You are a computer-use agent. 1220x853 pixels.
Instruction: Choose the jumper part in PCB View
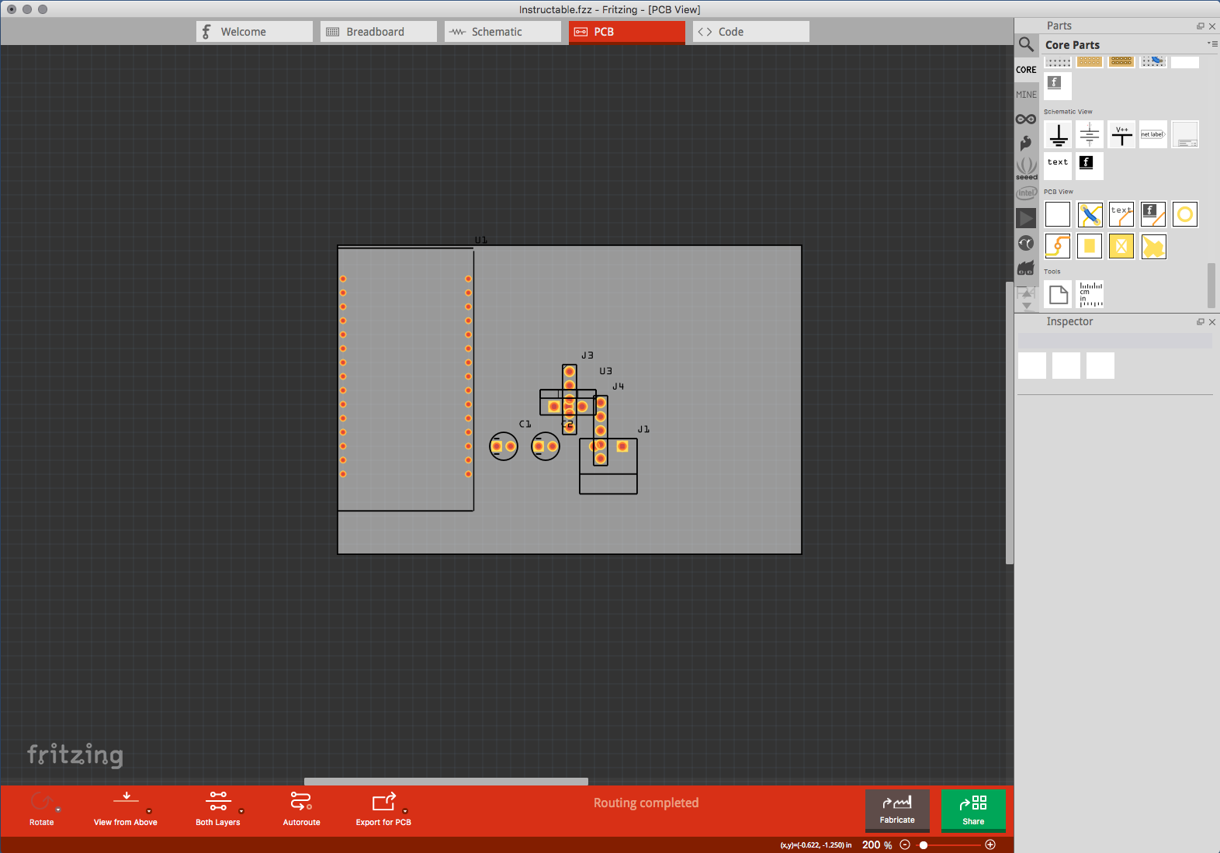pyautogui.click(x=1090, y=214)
